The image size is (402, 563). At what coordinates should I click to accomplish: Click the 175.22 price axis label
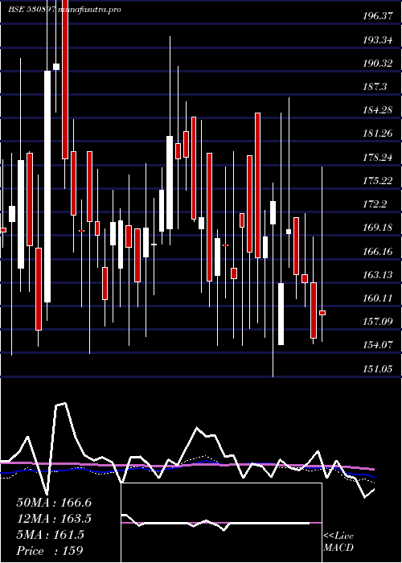click(x=377, y=181)
